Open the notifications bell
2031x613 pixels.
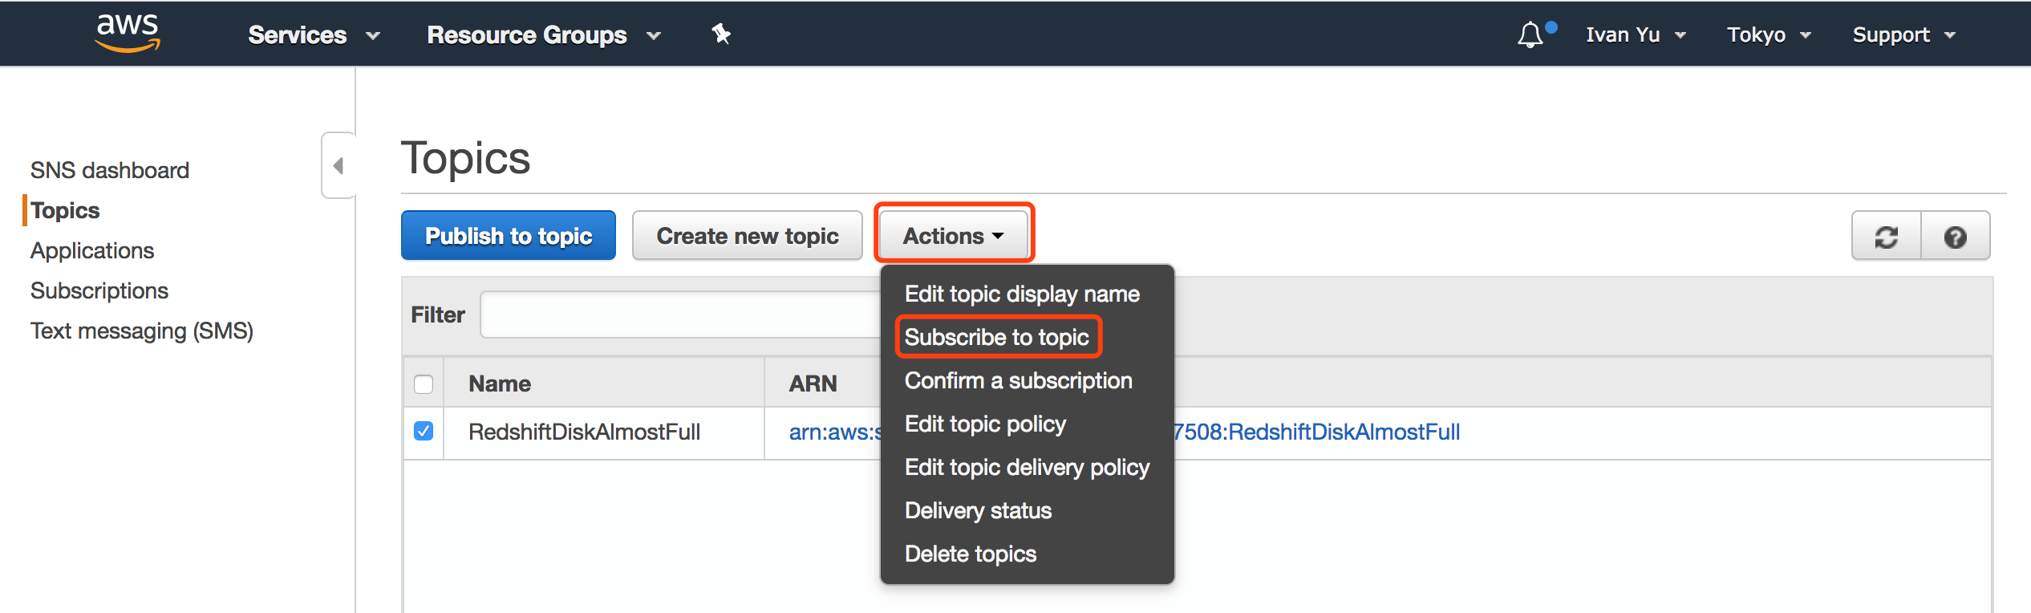[1530, 35]
